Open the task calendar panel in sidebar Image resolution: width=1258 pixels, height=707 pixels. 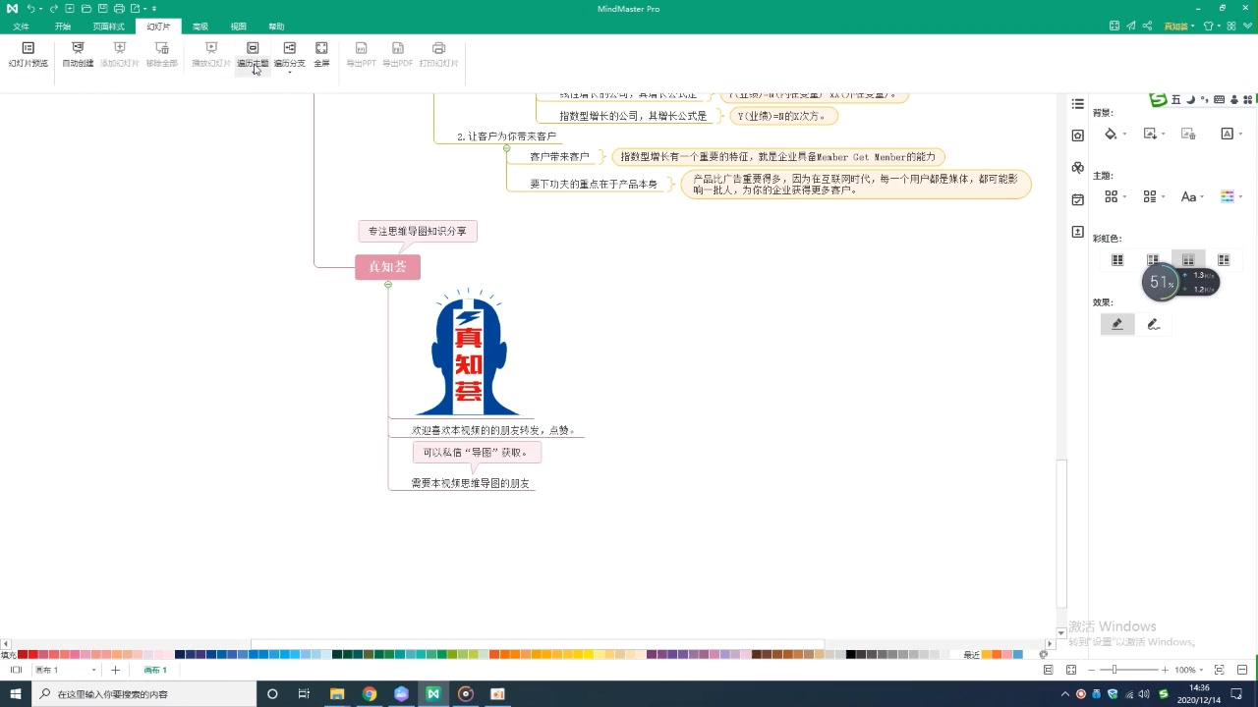click(x=1078, y=200)
